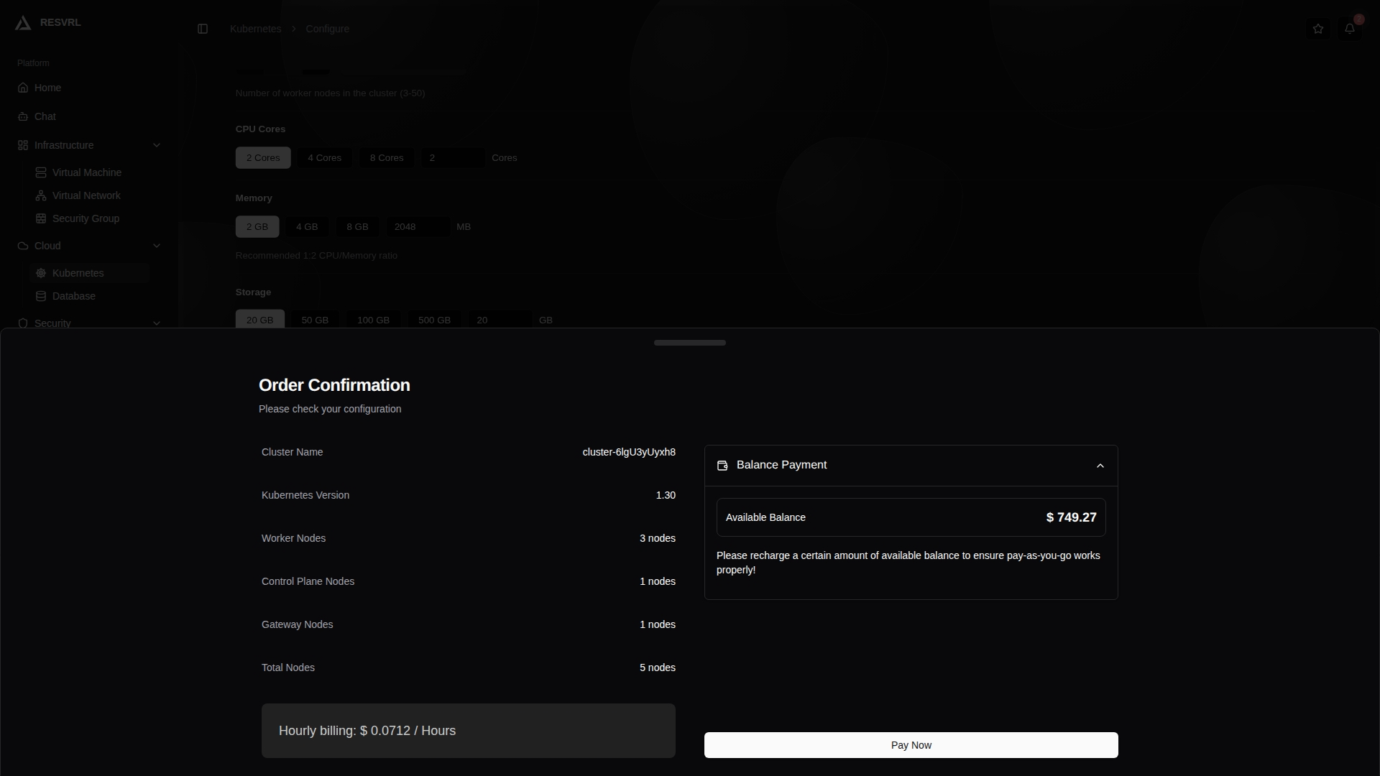Click the drawer drag handle bar
This screenshot has height=776, width=1380.
pos(690,343)
